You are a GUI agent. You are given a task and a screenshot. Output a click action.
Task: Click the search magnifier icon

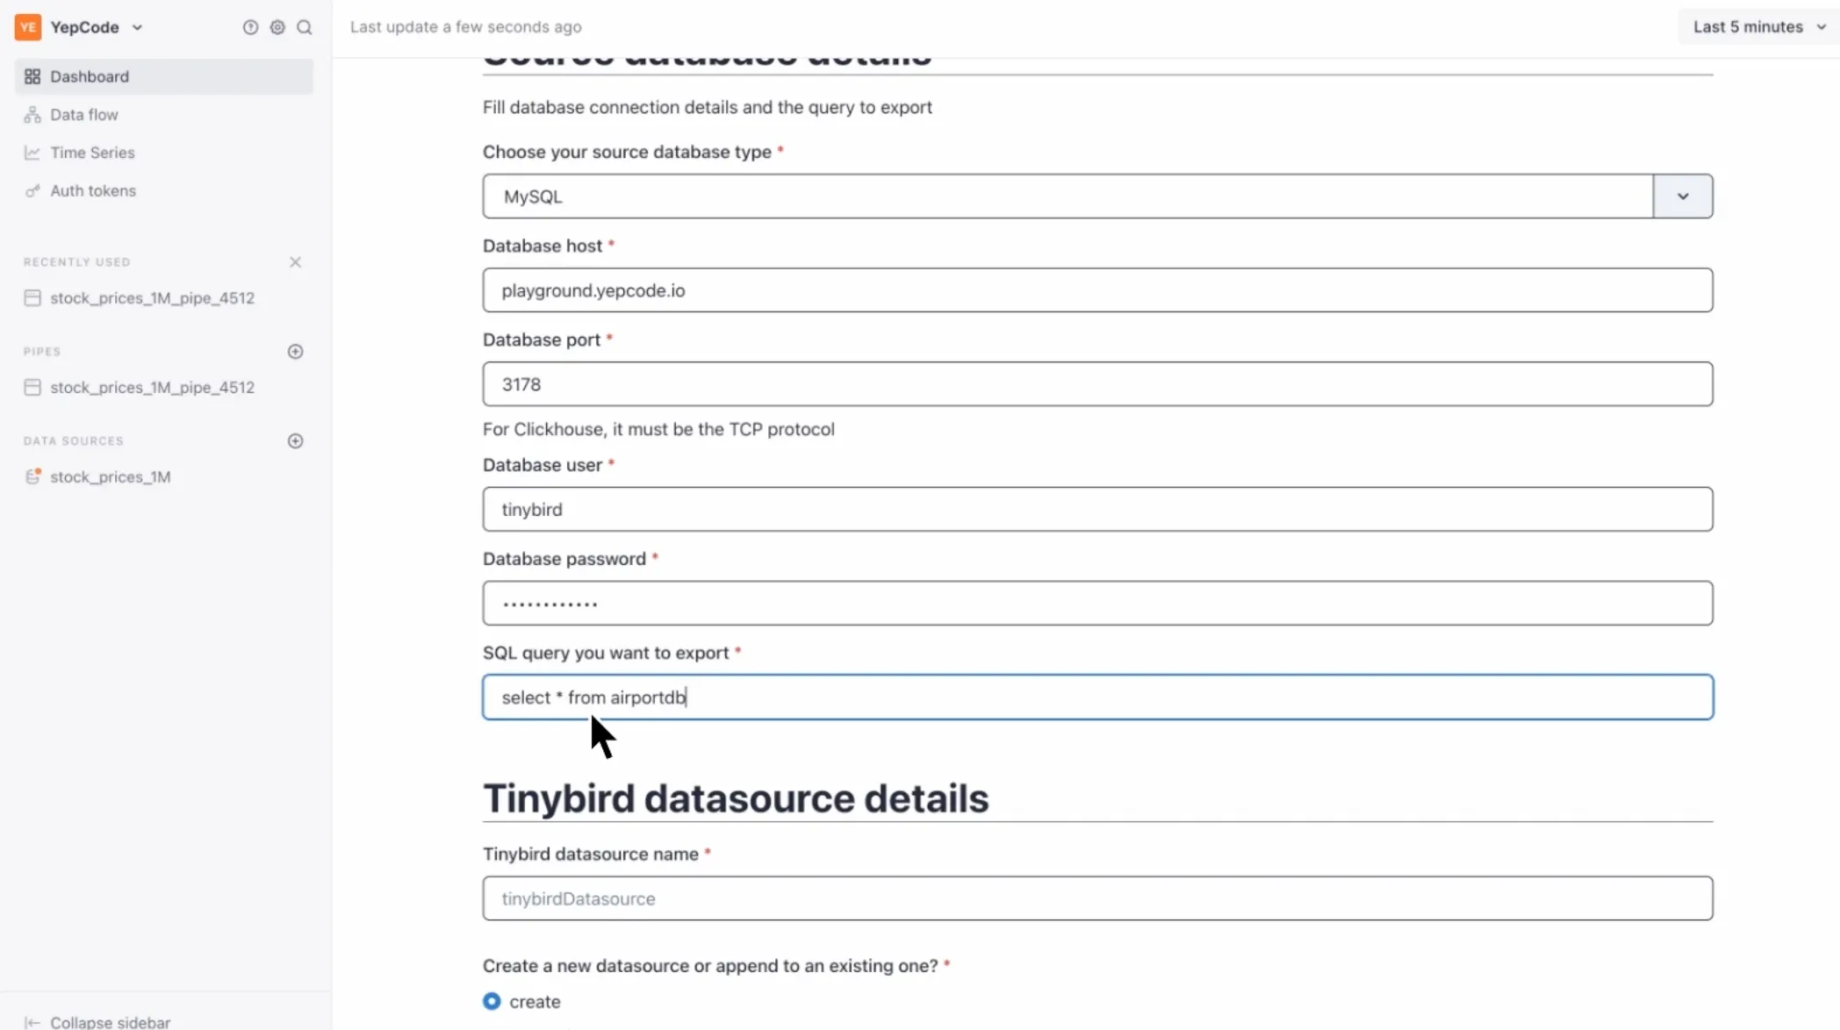pos(305,27)
